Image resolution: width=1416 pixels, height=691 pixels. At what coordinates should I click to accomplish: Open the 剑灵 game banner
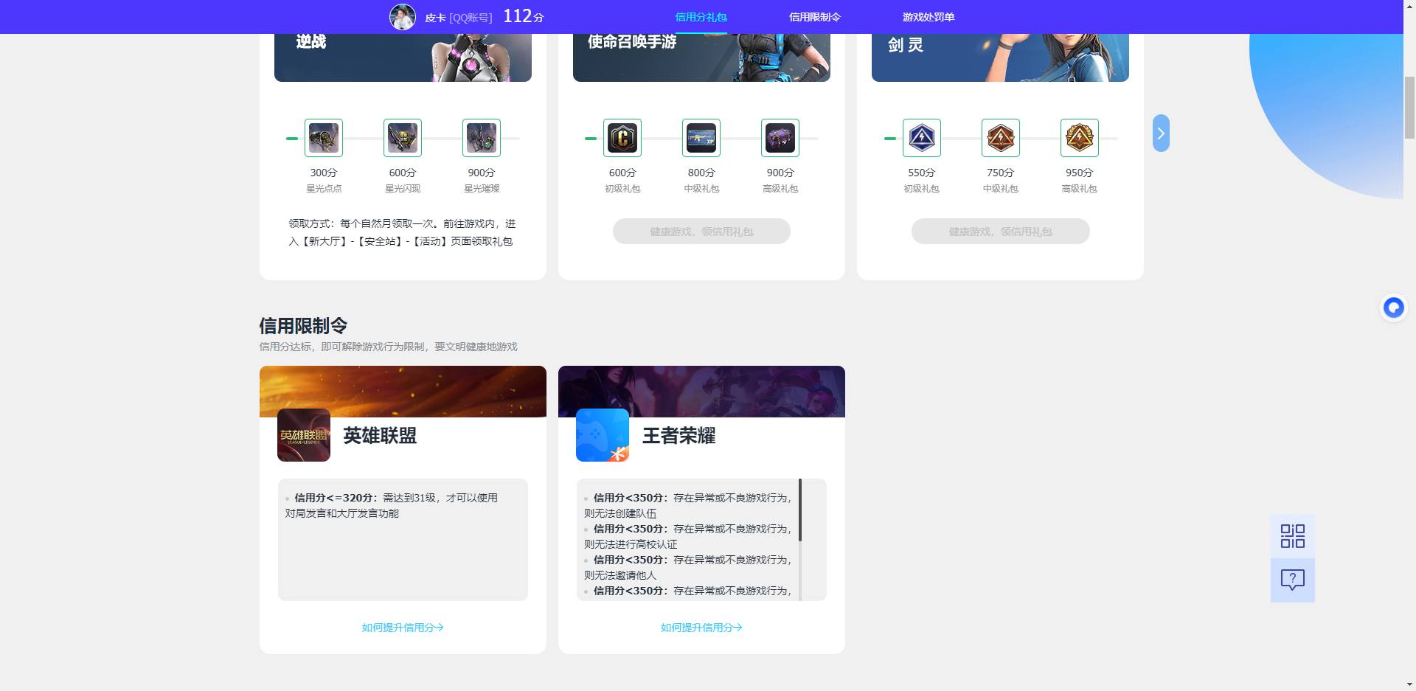[x=1000, y=58]
